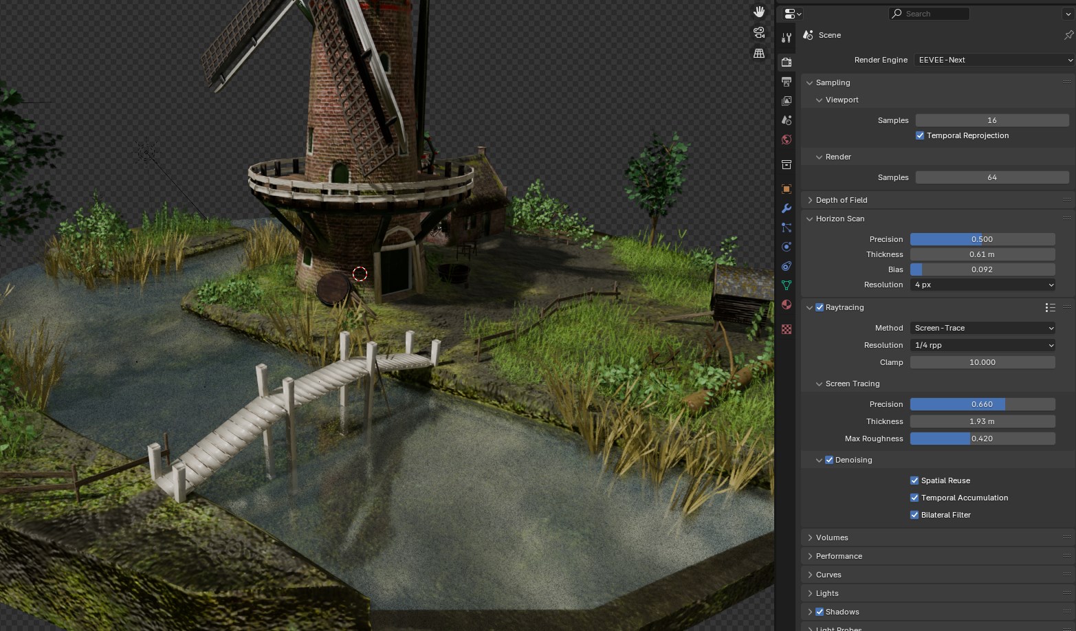Disable the Raytracing checkbox
Screen dimensions: 1076x631
tap(820, 307)
